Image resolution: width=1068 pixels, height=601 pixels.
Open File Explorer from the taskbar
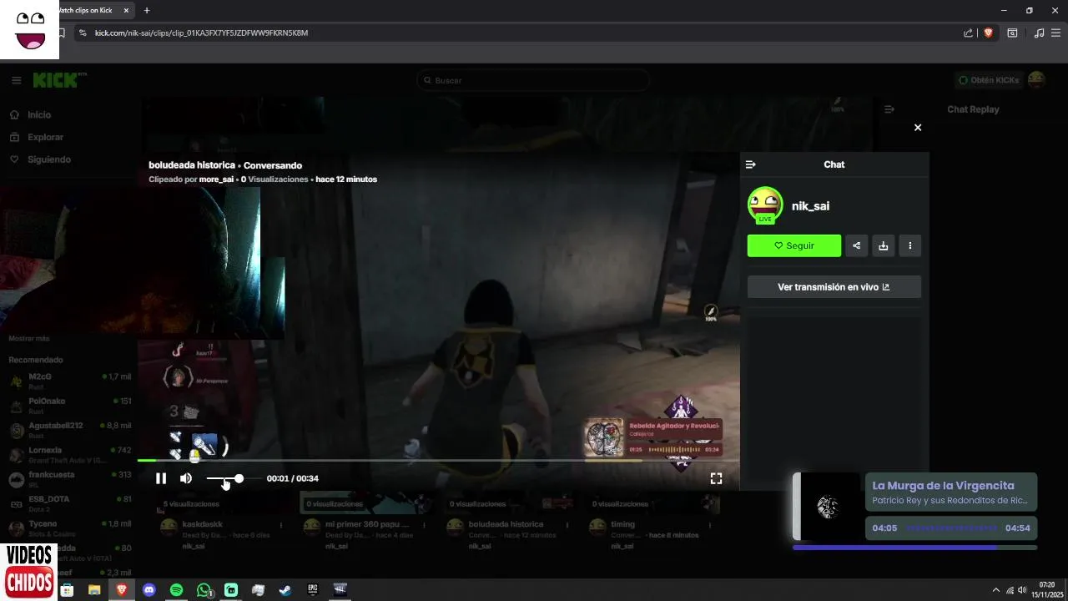[x=94, y=590]
